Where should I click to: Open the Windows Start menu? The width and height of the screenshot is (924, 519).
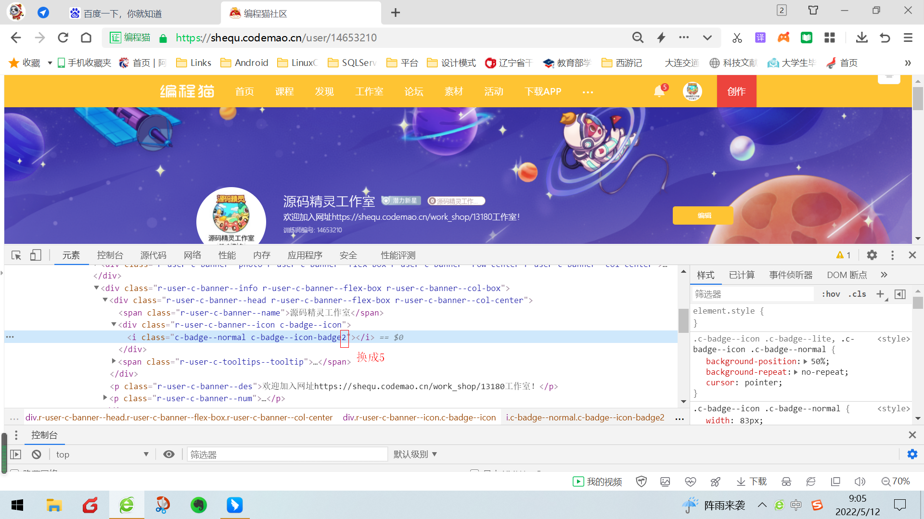tap(17, 505)
